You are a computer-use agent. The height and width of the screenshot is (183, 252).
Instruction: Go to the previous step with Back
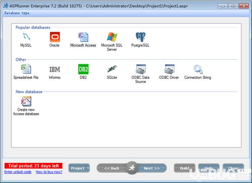pos(112,168)
